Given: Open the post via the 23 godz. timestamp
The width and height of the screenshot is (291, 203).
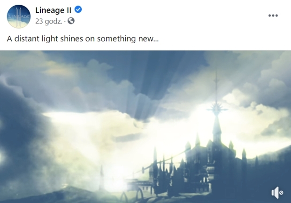Looking at the screenshot, I should point(49,21).
